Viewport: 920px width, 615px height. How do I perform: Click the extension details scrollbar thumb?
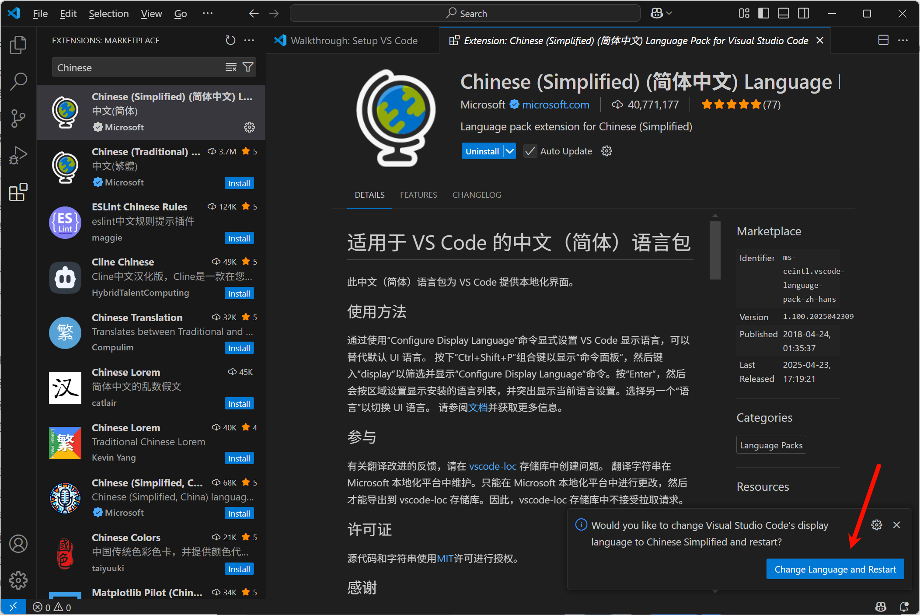[x=715, y=250]
